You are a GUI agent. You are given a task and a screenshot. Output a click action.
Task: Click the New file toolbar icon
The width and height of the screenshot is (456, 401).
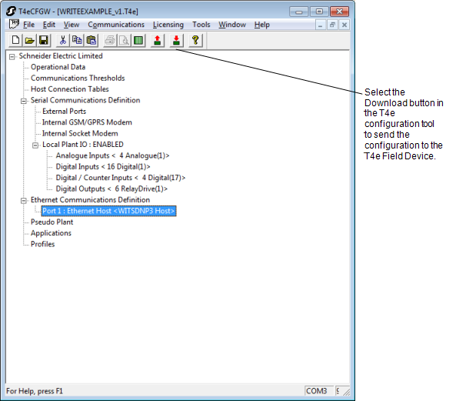[x=15, y=40]
